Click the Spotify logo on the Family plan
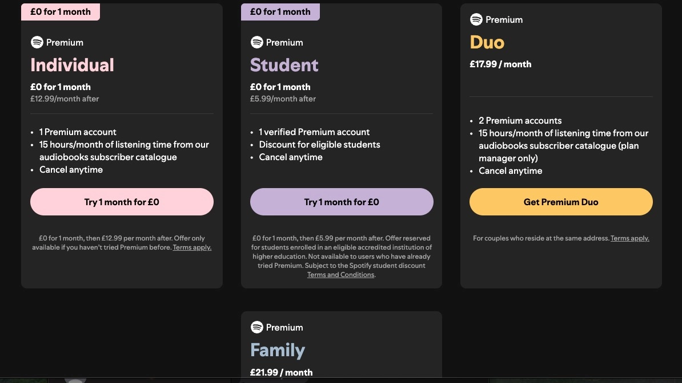The image size is (682, 383). pyautogui.click(x=257, y=327)
